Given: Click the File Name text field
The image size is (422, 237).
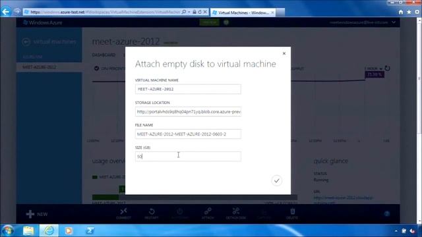Looking at the screenshot, I should coord(188,134).
